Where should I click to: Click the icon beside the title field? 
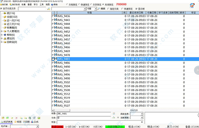pyautogui.click(x=114, y=113)
